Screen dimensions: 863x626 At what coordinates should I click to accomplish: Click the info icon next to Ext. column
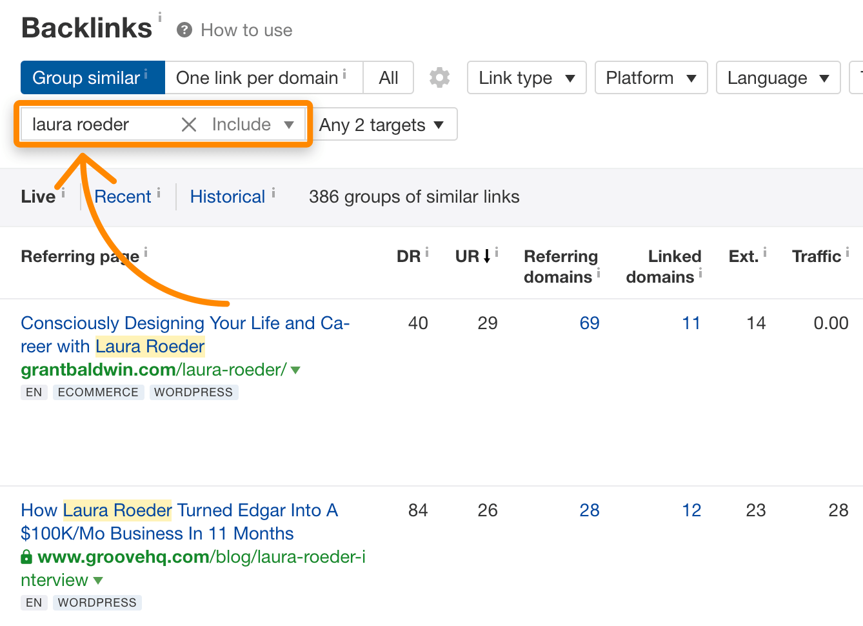pyautogui.click(x=765, y=252)
